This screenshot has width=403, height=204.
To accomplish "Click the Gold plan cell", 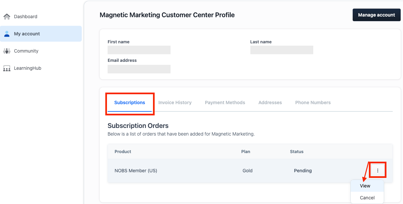I will (x=247, y=171).
